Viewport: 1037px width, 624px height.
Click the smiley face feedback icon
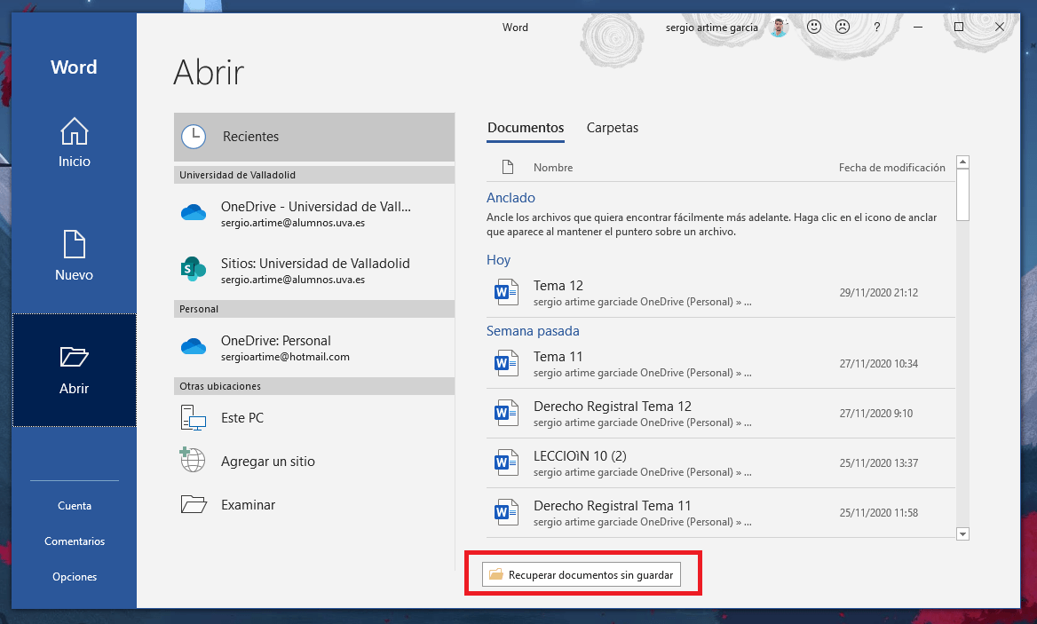pos(813,28)
